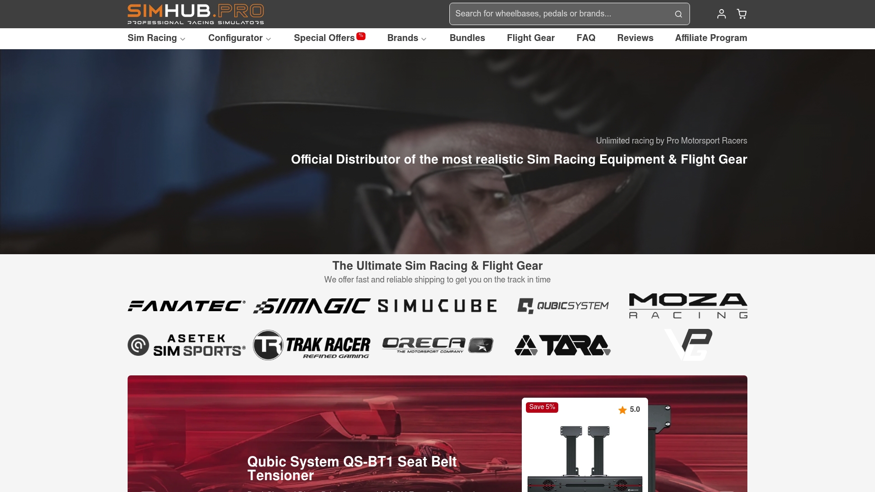
Task: Go to the Bundles page
Action: click(x=467, y=38)
